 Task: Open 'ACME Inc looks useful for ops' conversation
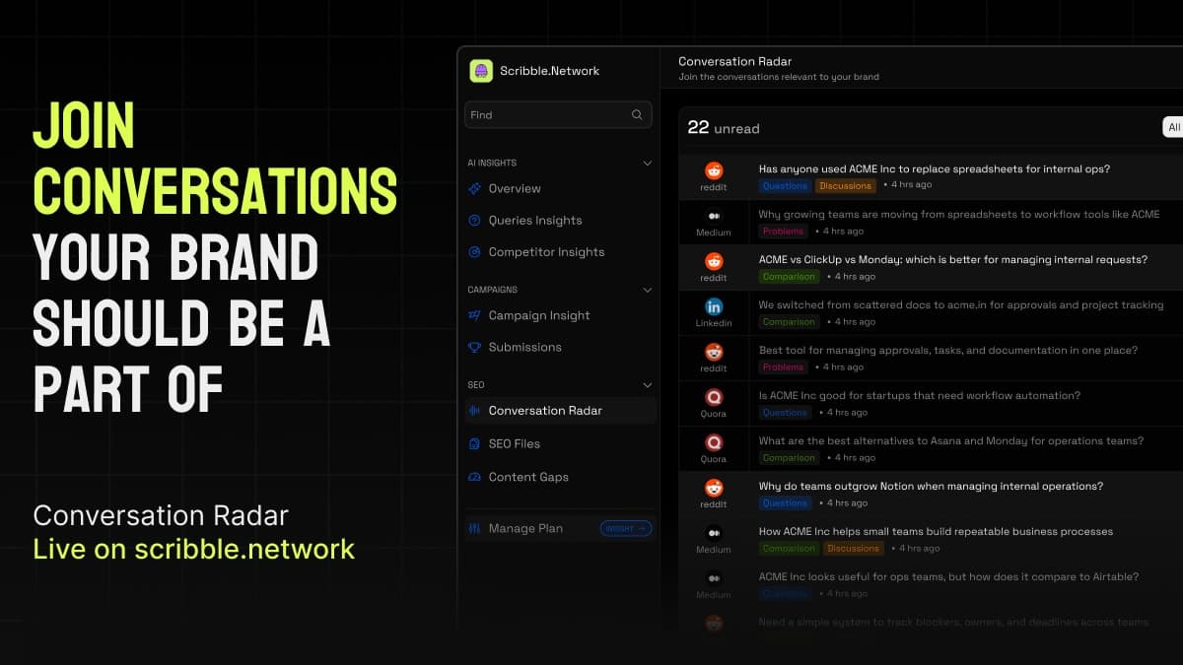948,577
